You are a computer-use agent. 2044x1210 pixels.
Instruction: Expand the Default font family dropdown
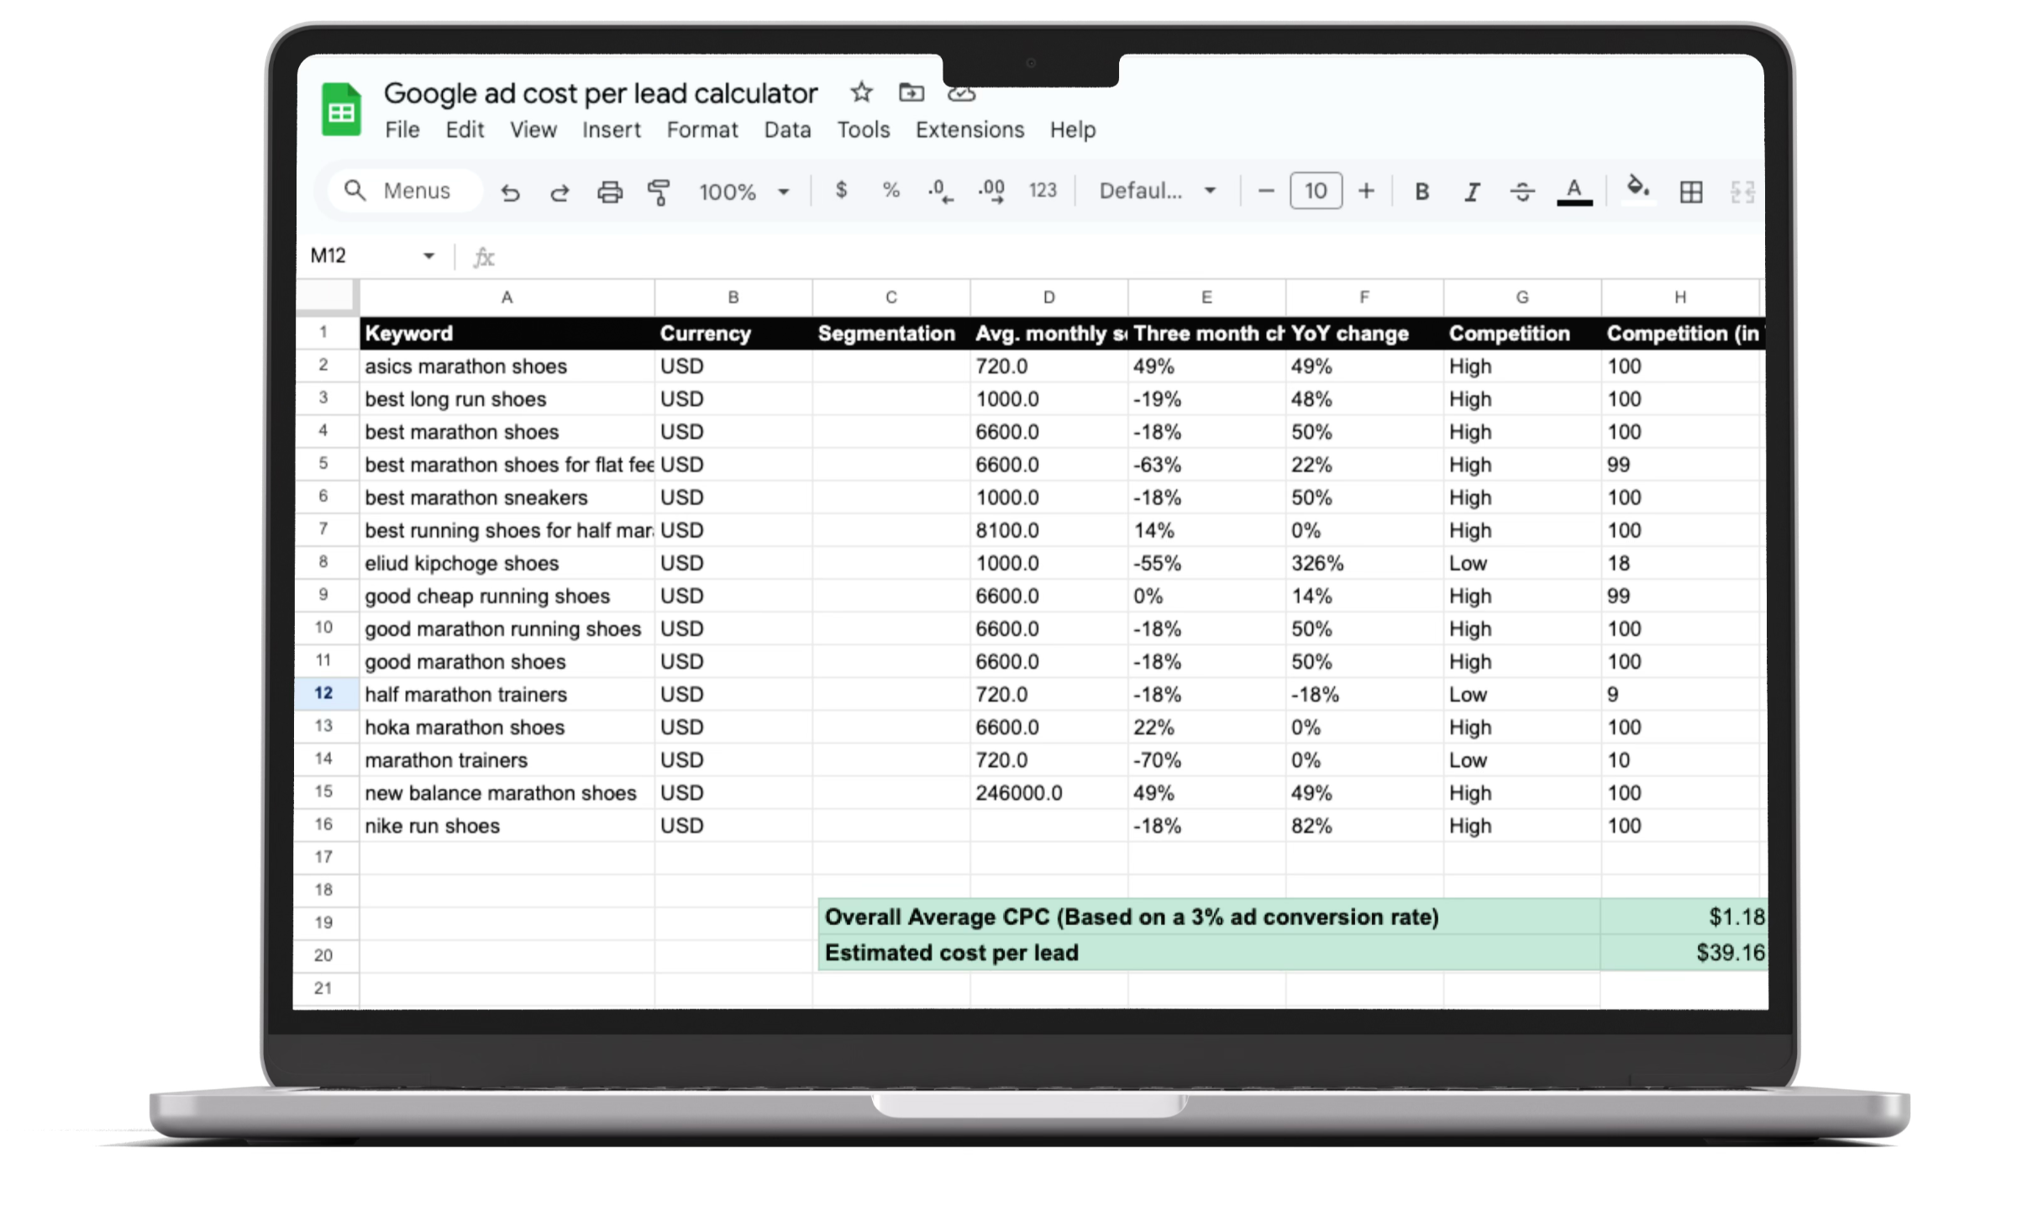(x=1158, y=191)
